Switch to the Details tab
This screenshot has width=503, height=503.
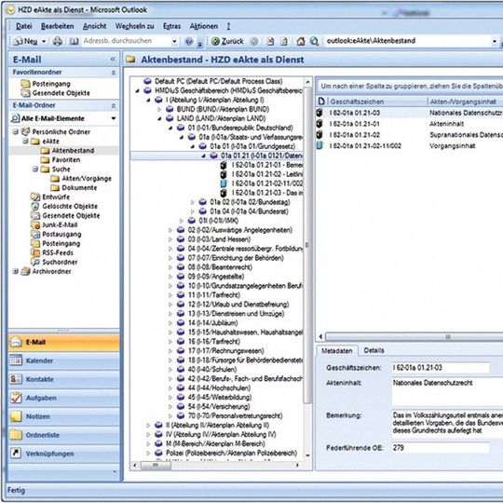click(374, 350)
